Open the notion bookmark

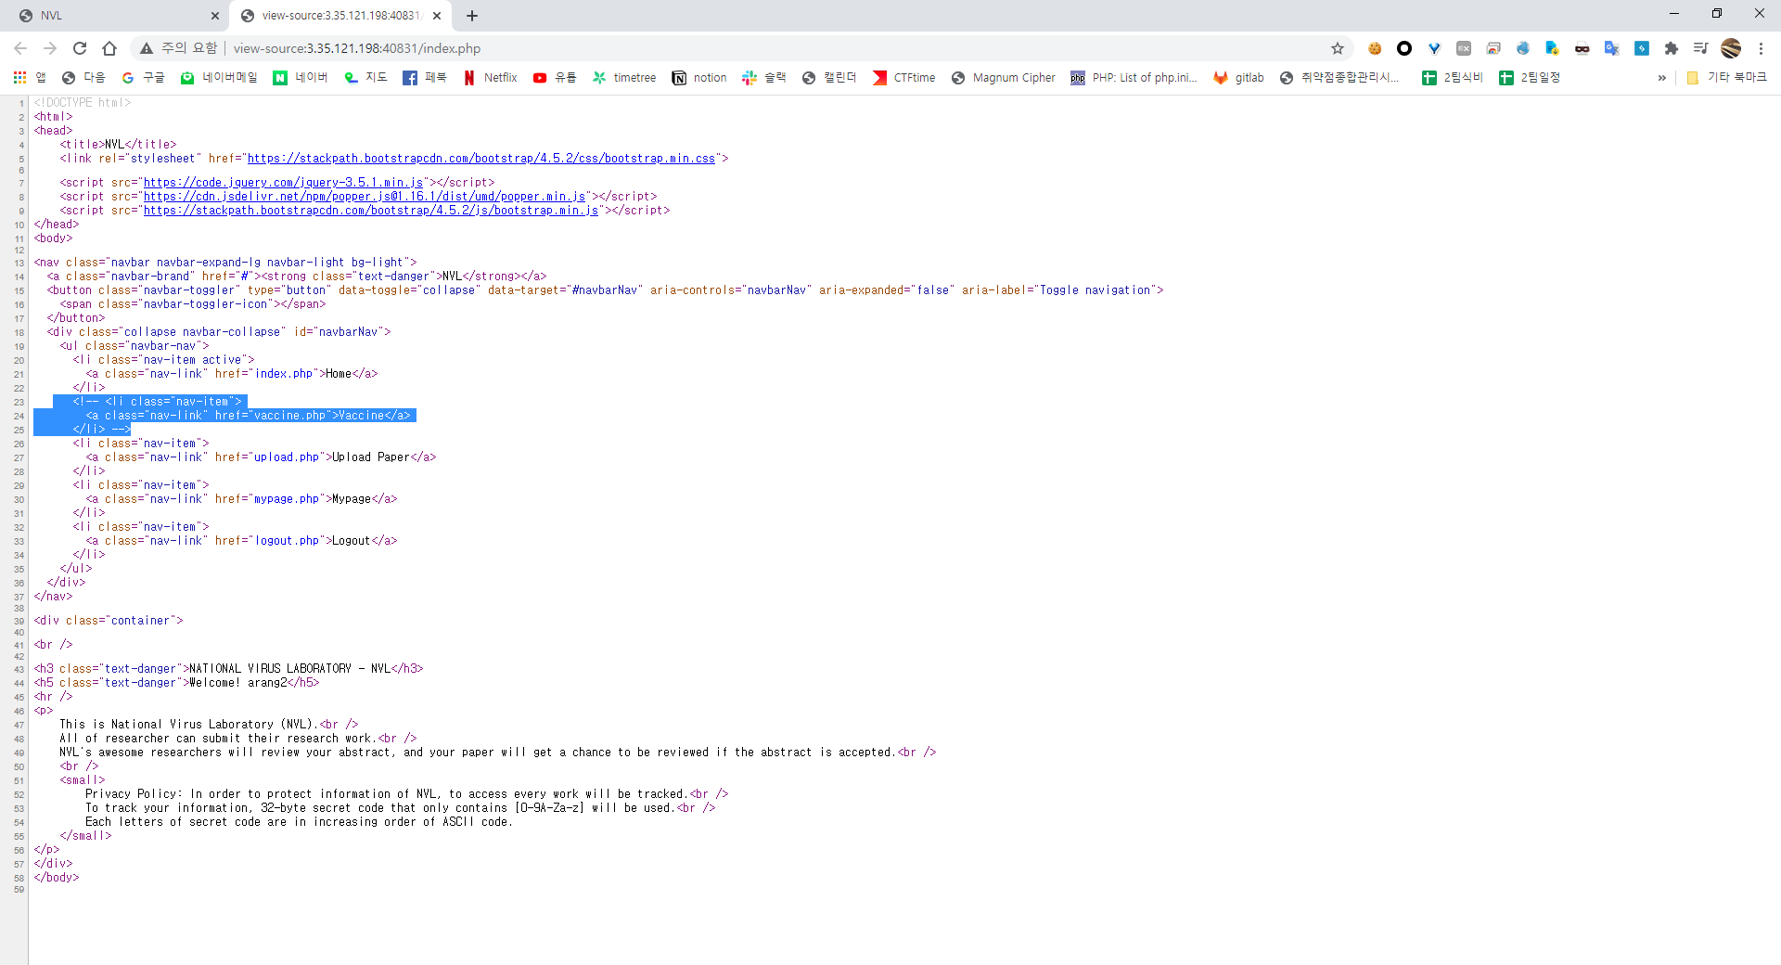(x=699, y=78)
